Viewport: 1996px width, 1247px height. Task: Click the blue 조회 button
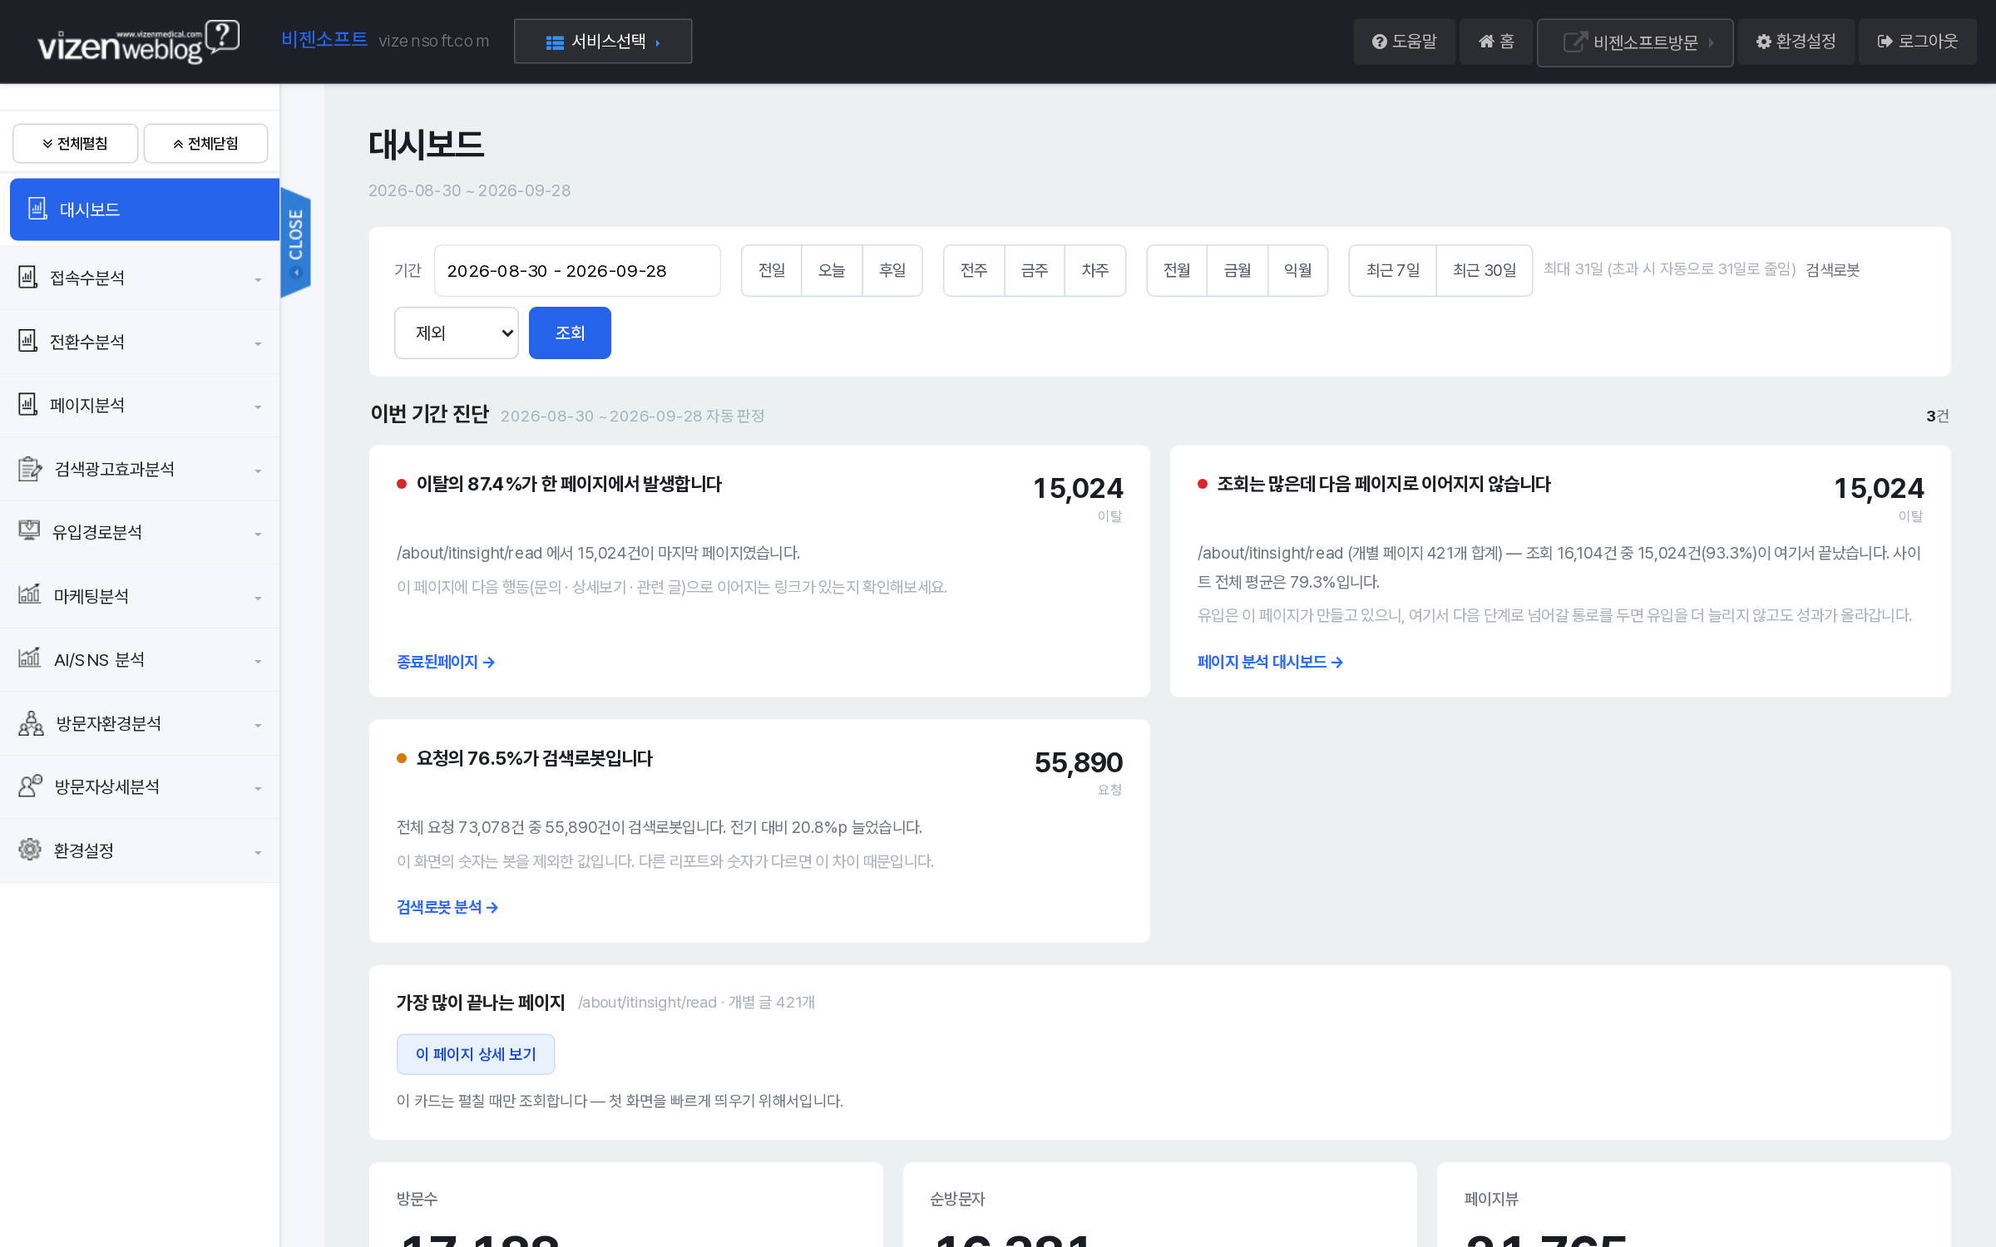(570, 333)
